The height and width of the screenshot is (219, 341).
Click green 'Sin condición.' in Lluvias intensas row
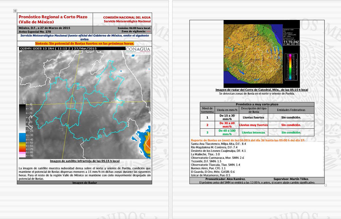click(x=291, y=132)
